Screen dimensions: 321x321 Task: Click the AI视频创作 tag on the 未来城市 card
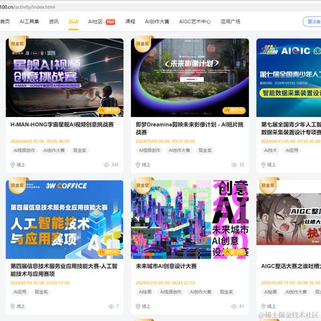[x=171, y=292]
